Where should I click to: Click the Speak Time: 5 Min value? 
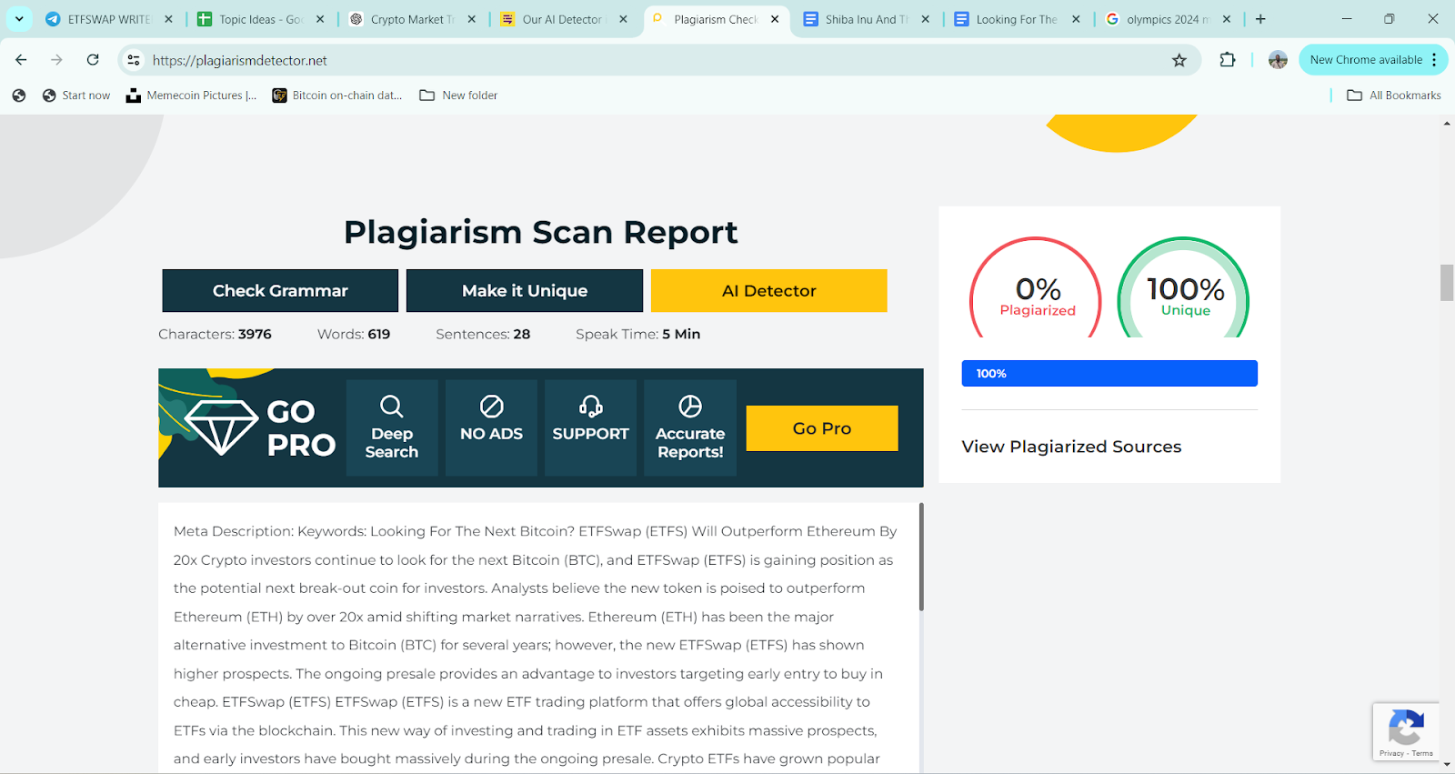pyautogui.click(x=637, y=334)
